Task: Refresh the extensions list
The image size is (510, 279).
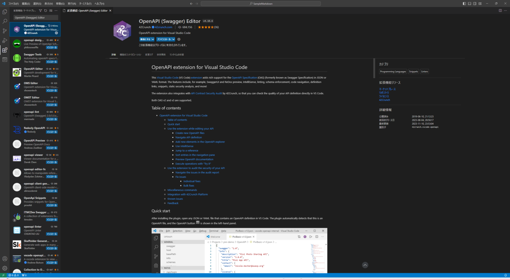Action: (45, 10)
